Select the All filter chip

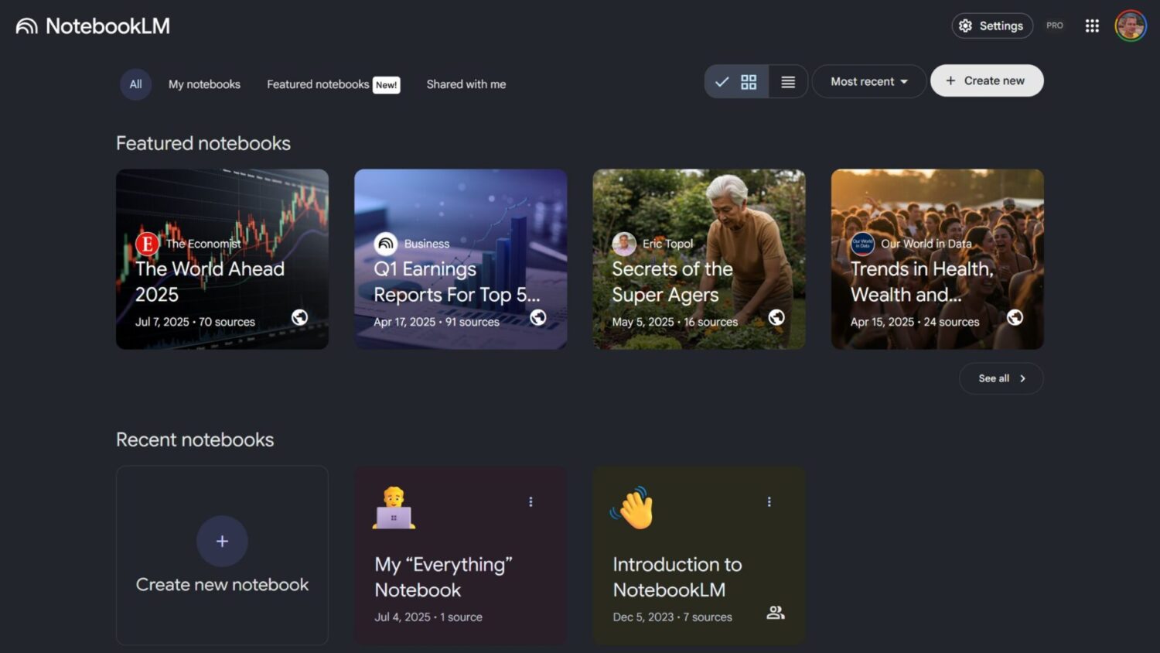pyautogui.click(x=135, y=84)
